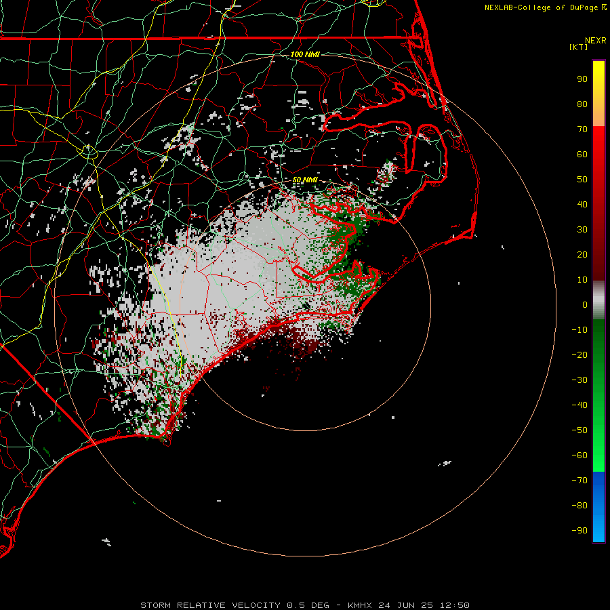Click the -40 knot scale label
The width and height of the screenshot is (610, 610).
coord(579,405)
